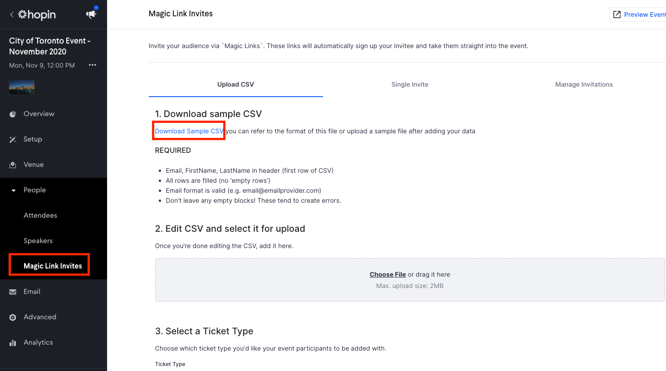Open the Manage Invitations tab
Viewport: 666px width, 371px height.
pos(584,84)
